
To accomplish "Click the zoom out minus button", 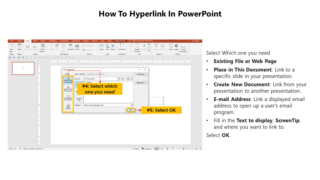I will point(177,149).
